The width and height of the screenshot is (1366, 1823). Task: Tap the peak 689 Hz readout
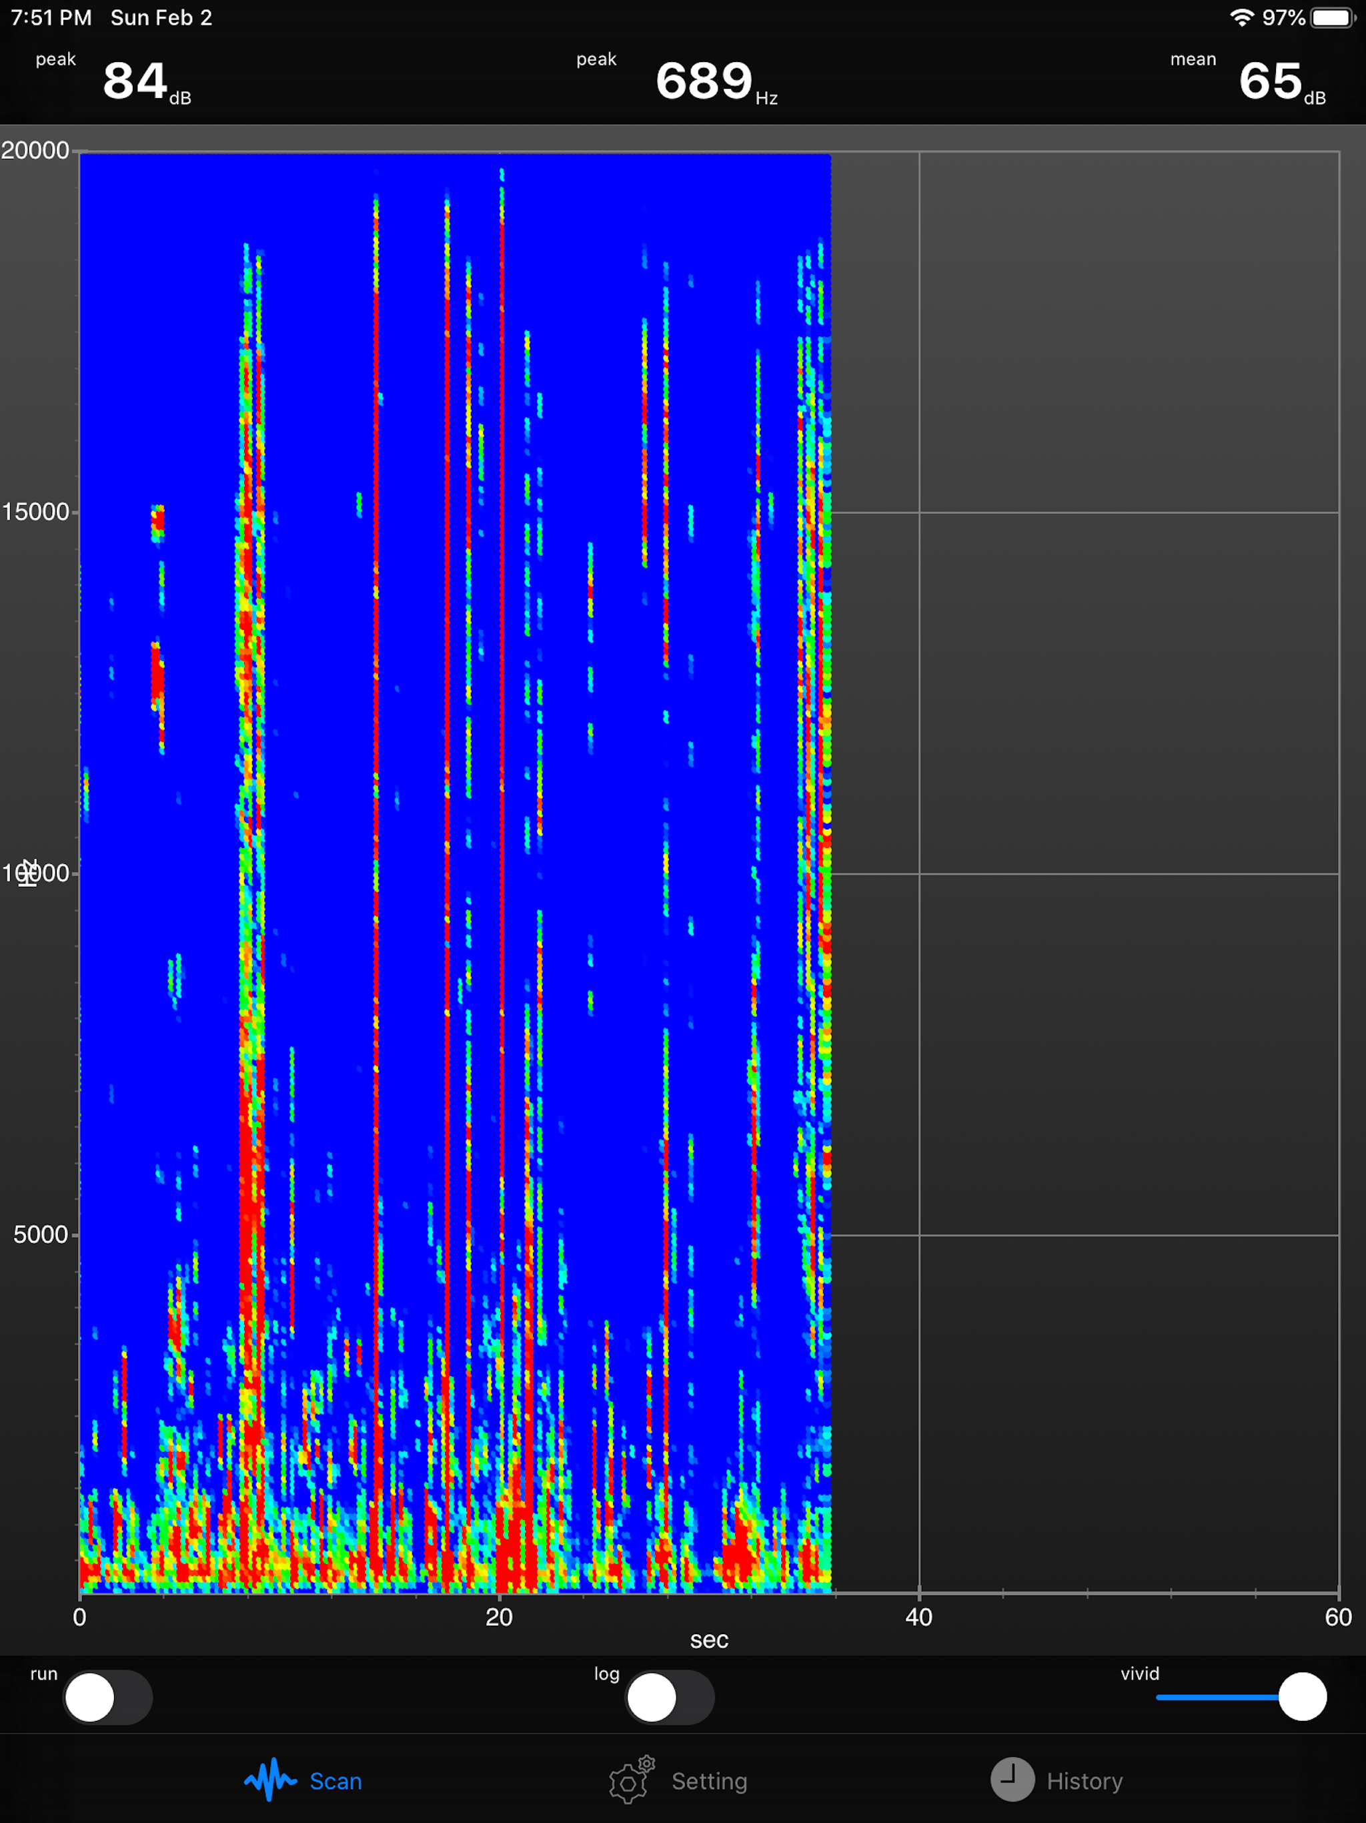tap(705, 81)
